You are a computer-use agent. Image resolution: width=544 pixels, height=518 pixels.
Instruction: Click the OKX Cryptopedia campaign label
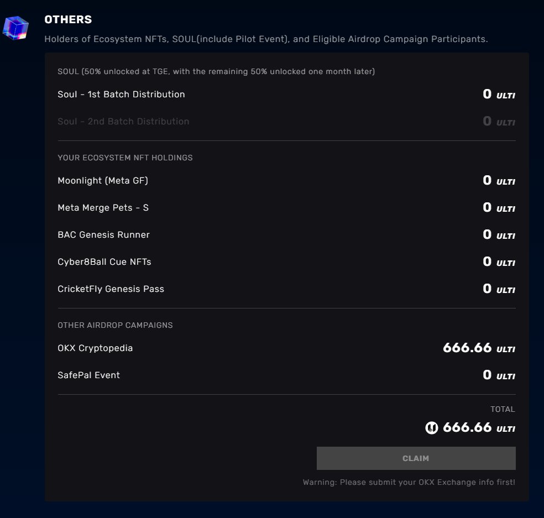click(x=95, y=348)
